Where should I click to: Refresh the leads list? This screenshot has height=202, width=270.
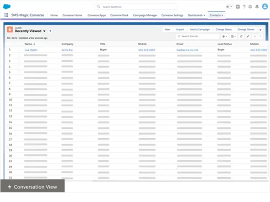241,36
